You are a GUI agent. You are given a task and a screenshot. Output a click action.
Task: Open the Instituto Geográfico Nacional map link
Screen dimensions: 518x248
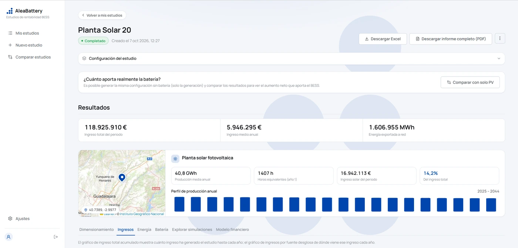click(x=142, y=214)
